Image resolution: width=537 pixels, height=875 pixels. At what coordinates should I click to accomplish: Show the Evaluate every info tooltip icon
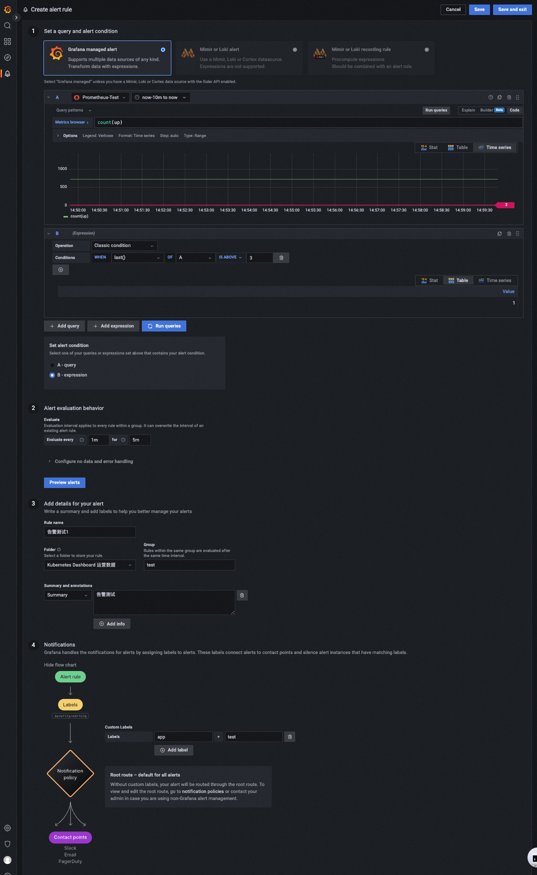[x=82, y=440]
